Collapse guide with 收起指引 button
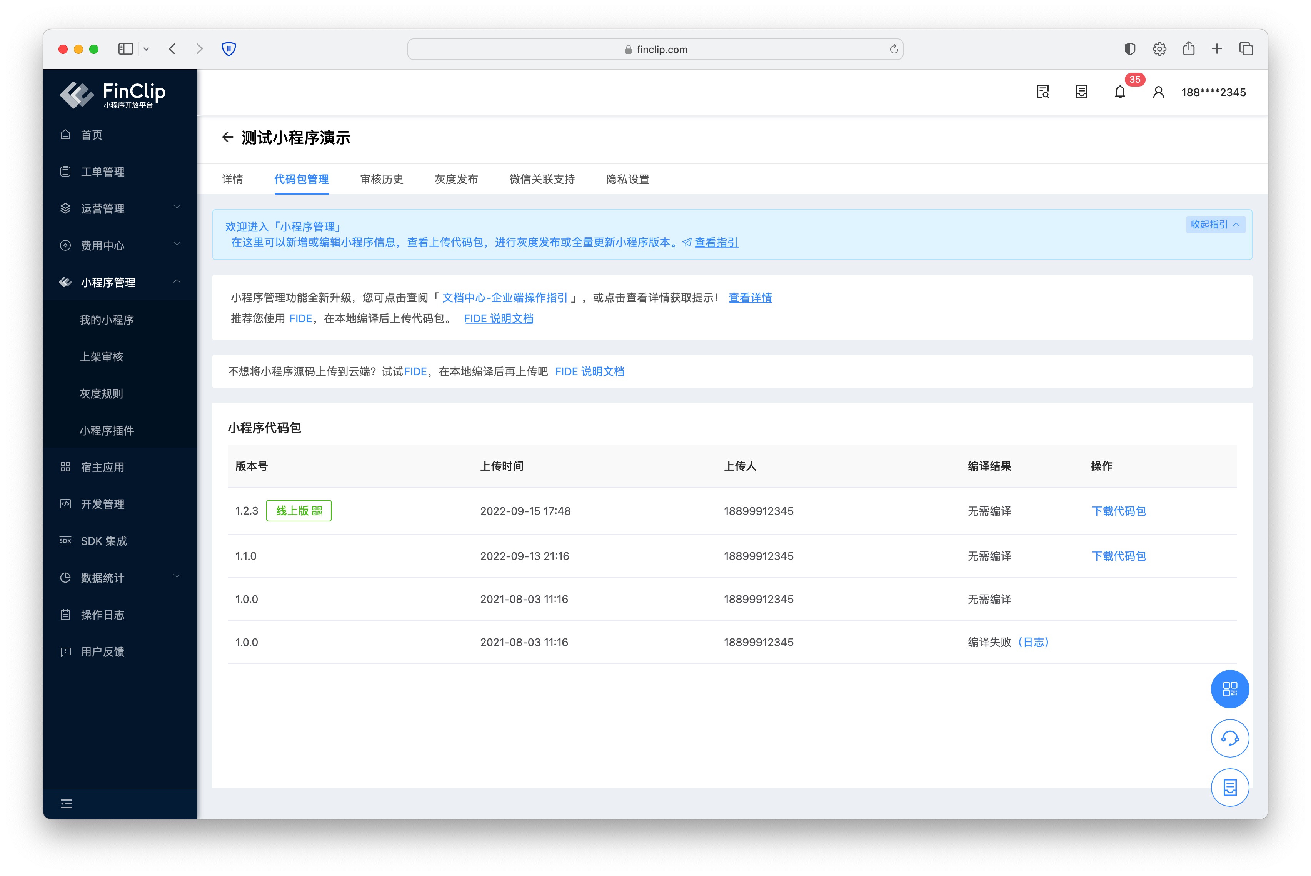The image size is (1311, 876). pos(1215,225)
